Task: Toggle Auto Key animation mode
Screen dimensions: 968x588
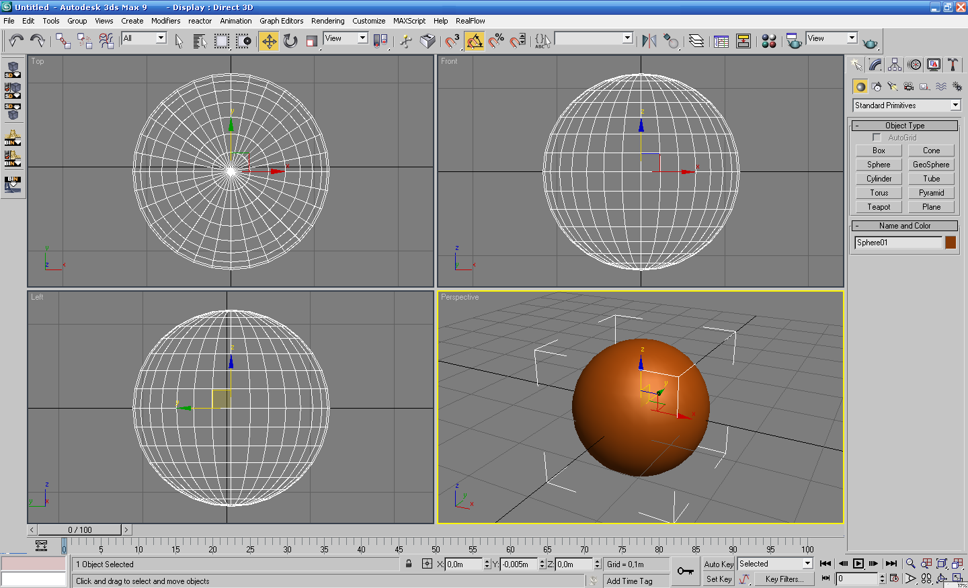Action: (x=719, y=564)
